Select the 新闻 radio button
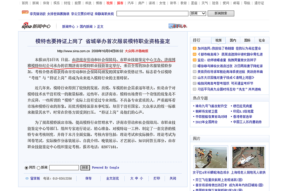The height and width of the screenshot is (191, 286). [x=39, y=168]
